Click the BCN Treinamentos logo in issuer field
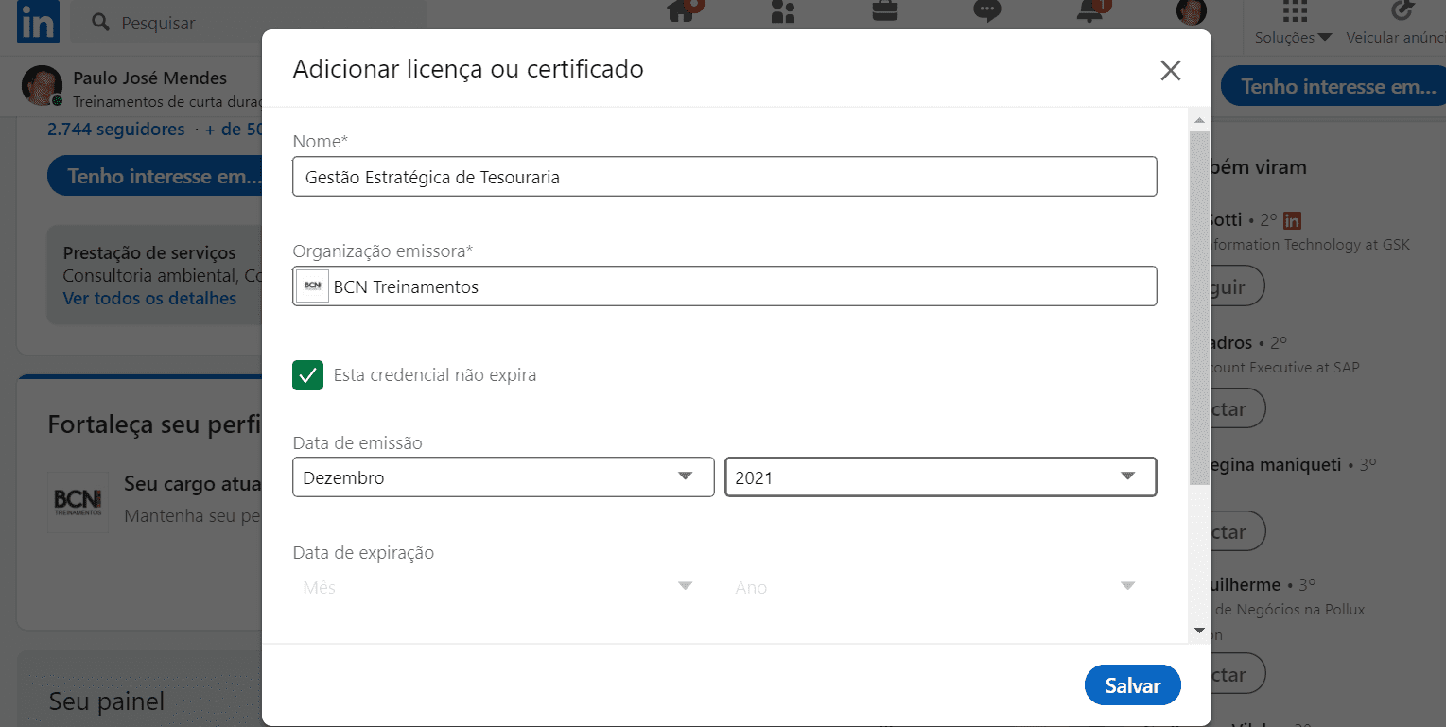Viewport: 1446px width, 727px height. pos(312,286)
